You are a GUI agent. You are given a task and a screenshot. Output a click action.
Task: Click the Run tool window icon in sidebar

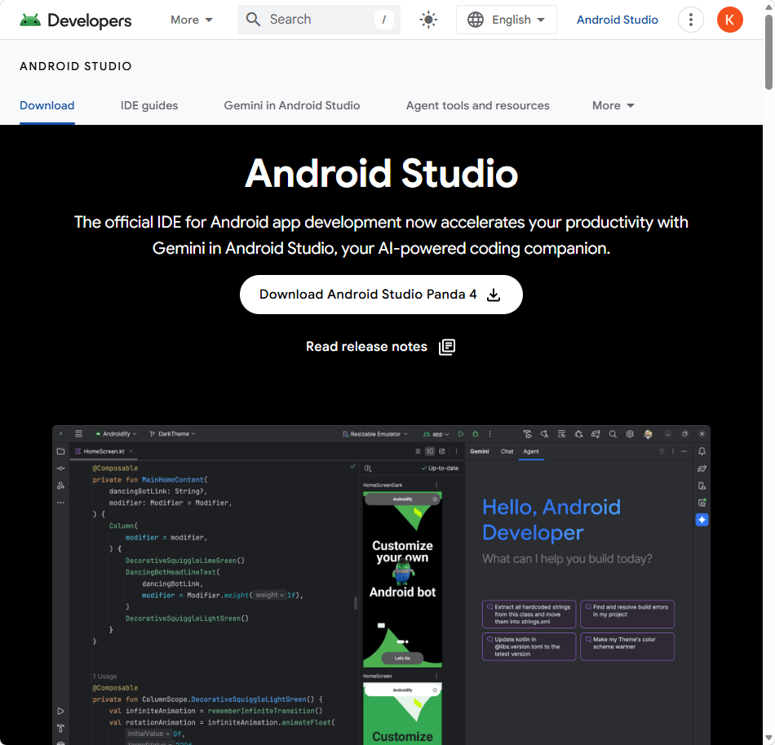pyautogui.click(x=61, y=711)
